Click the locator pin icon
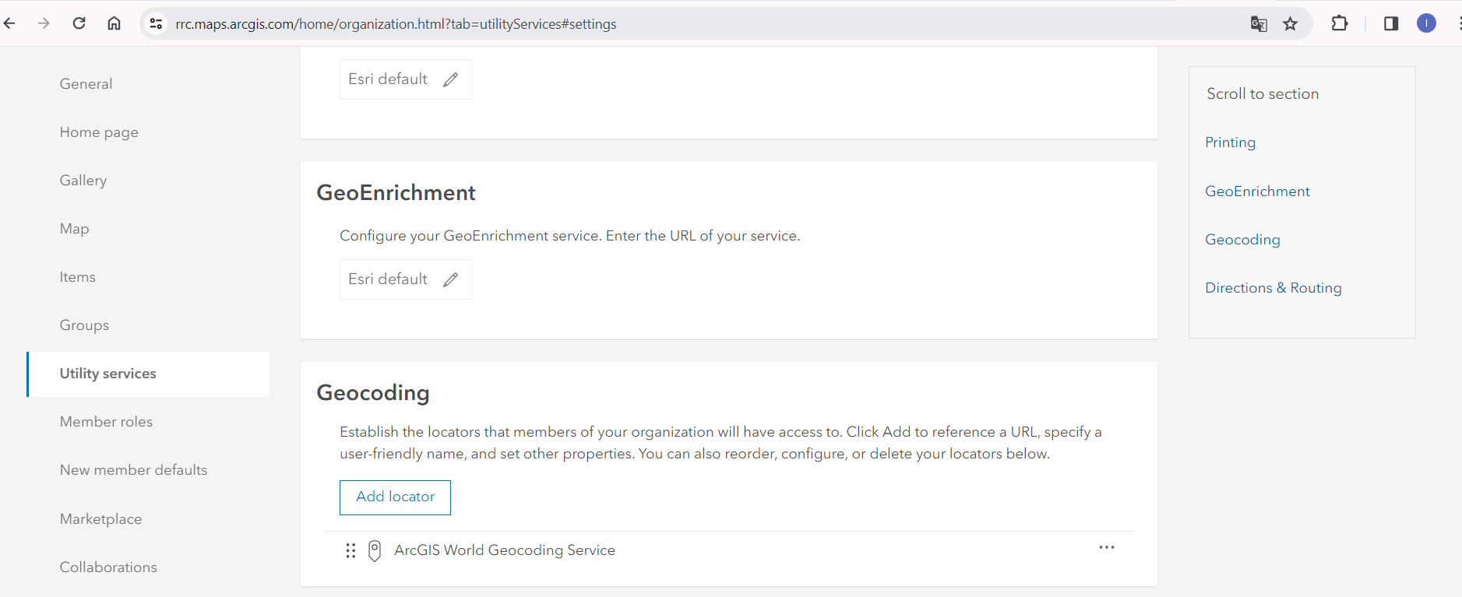The image size is (1462, 597). click(x=375, y=551)
